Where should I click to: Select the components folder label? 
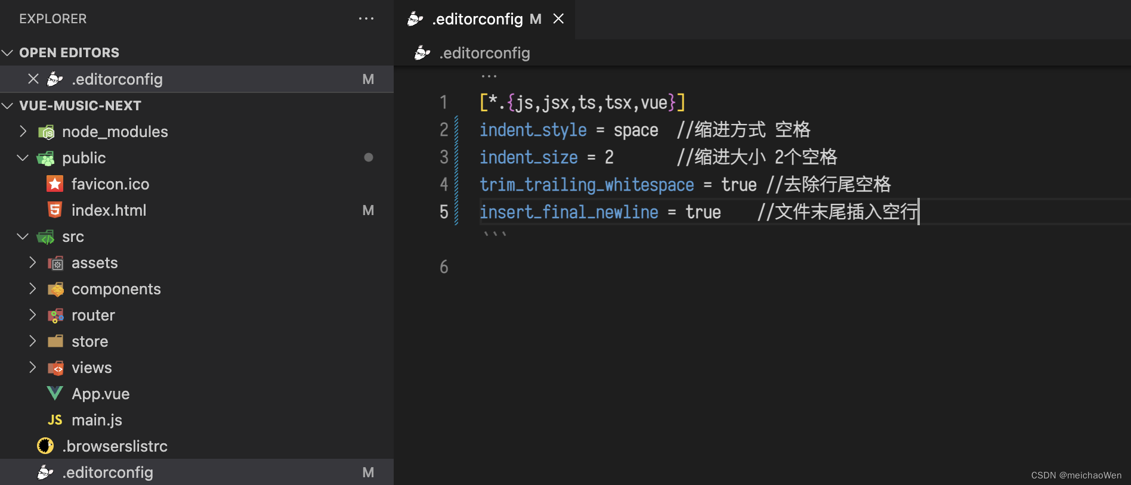coord(116,289)
